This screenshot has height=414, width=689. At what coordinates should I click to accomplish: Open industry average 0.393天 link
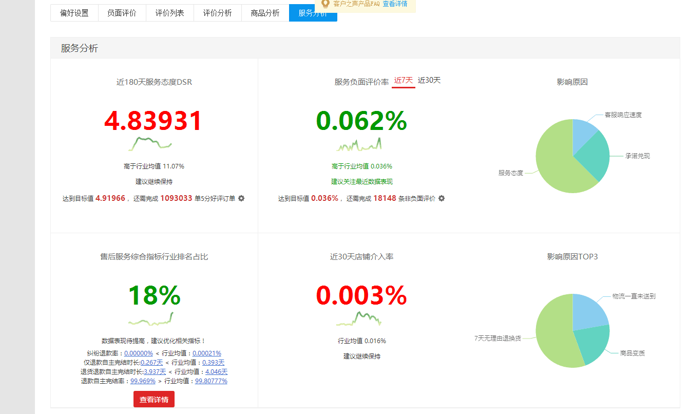[x=213, y=362]
